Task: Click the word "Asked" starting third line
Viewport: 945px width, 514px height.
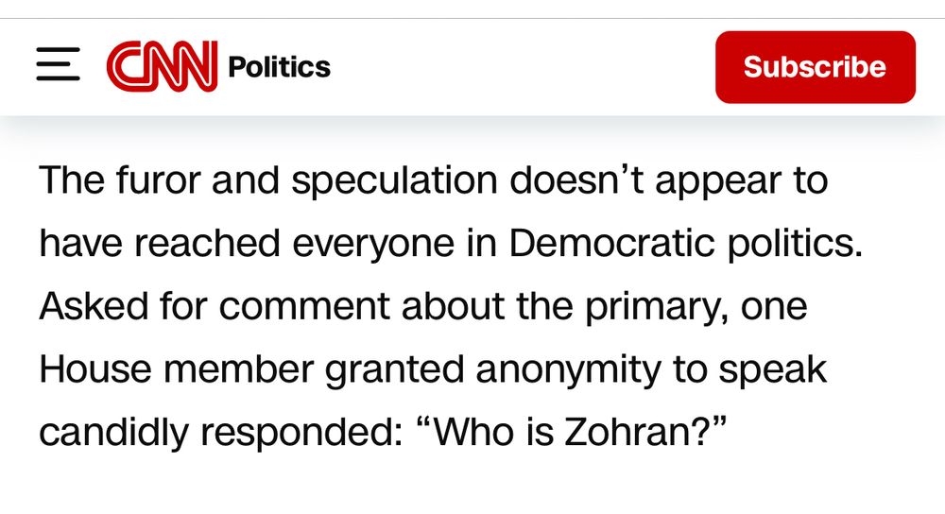Action: [94, 306]
